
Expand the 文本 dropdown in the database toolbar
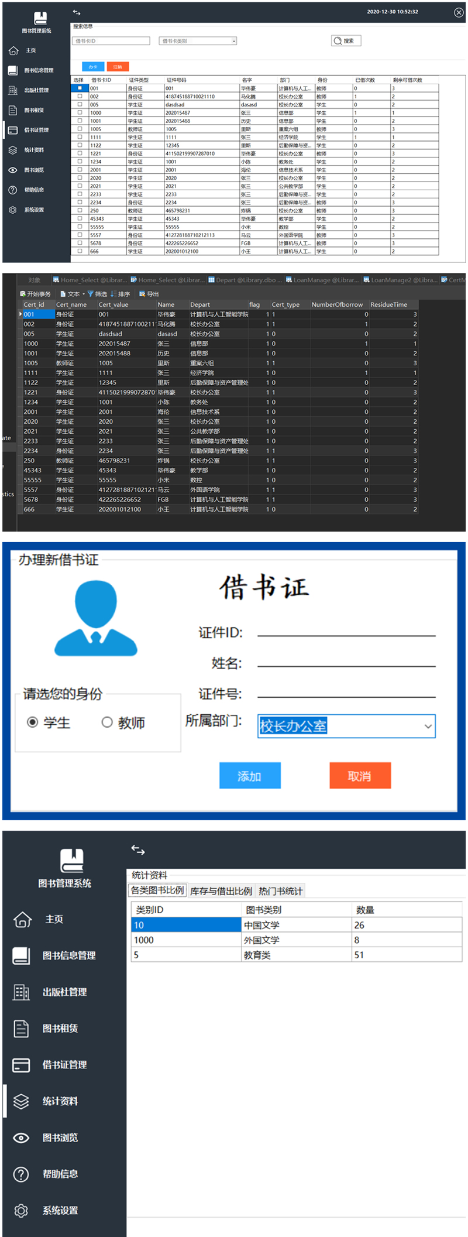(x=84, y=294)
